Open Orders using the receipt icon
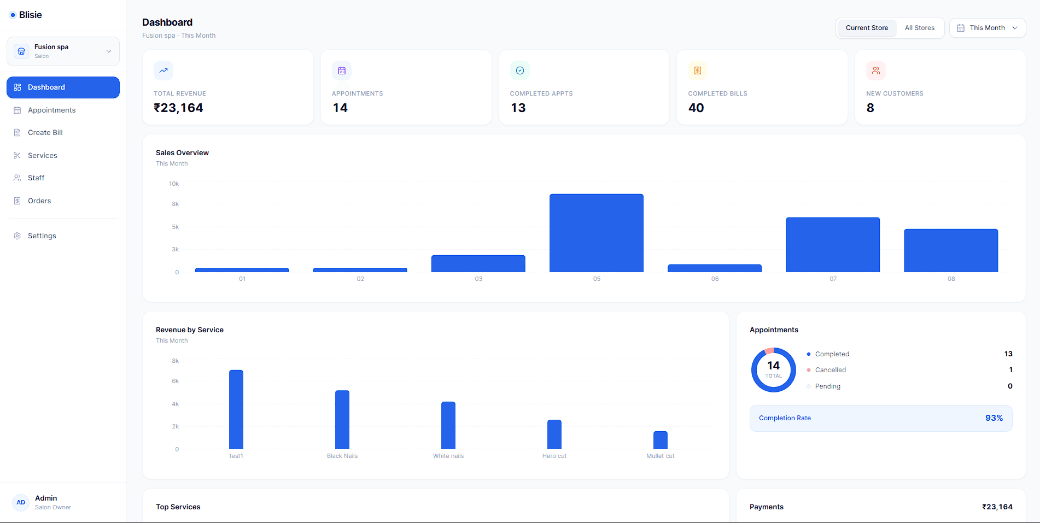 tap(17, 201)
